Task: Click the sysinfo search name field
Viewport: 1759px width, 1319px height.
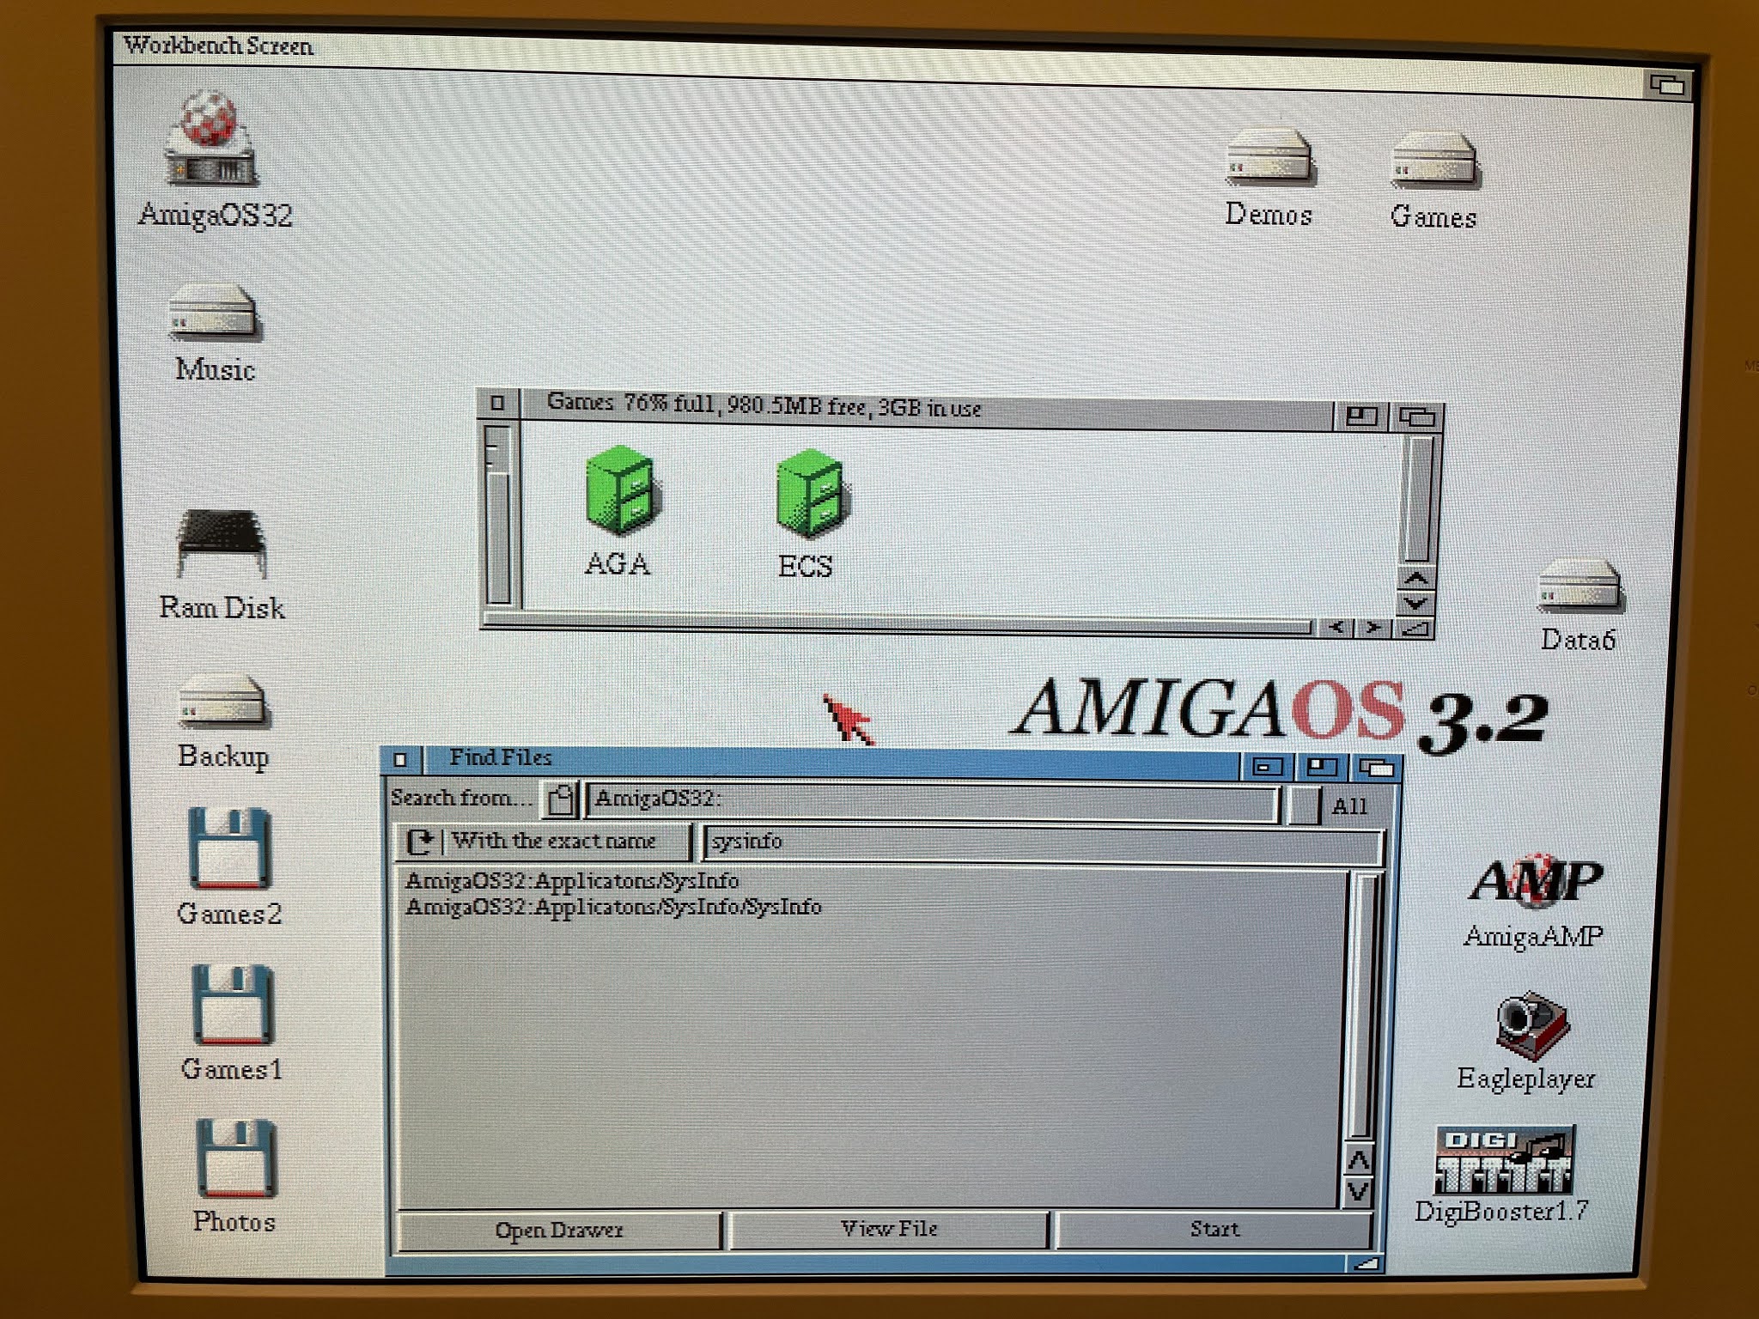Action: tap(1043, 843)
